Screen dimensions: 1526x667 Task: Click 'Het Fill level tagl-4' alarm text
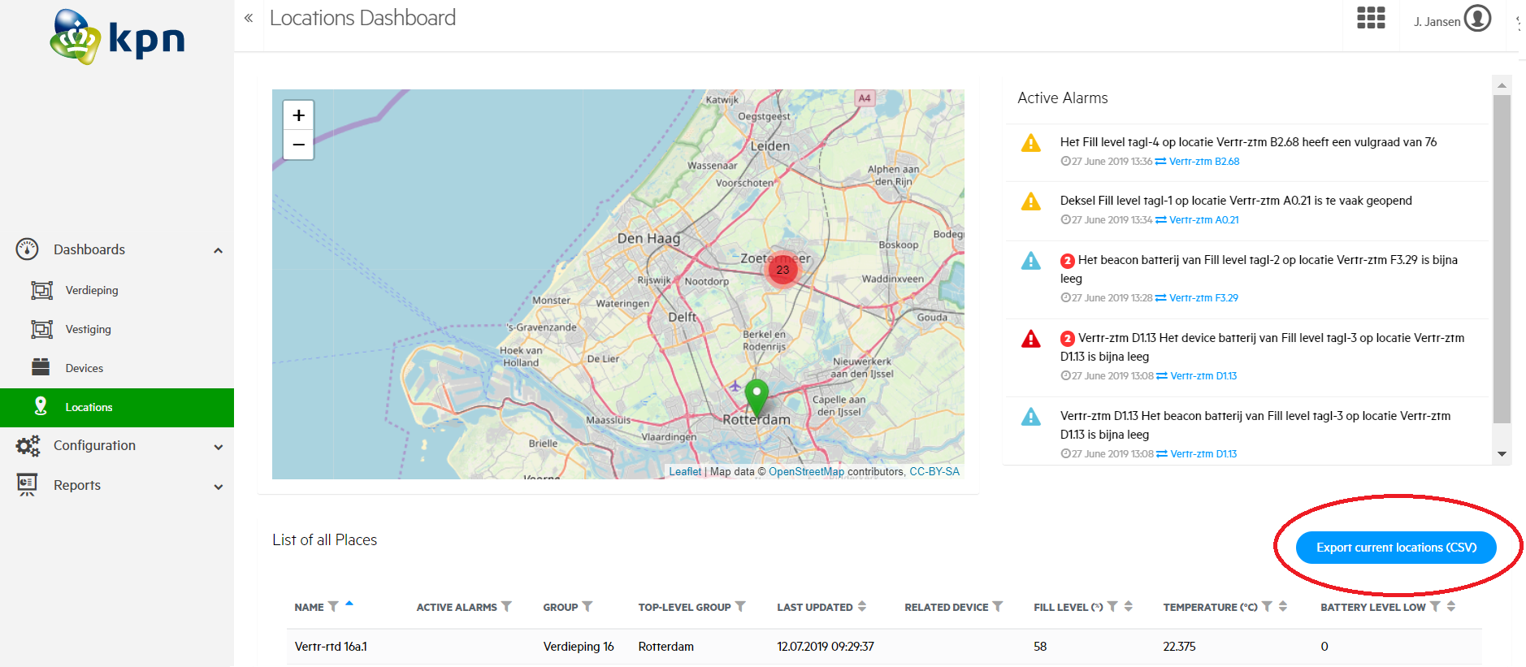point(1248,142)
